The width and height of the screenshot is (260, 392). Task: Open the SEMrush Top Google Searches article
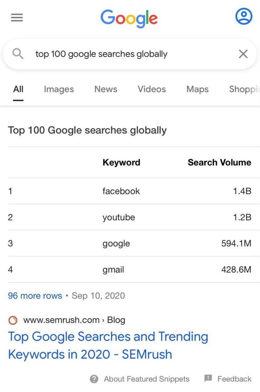coord(108,345)
